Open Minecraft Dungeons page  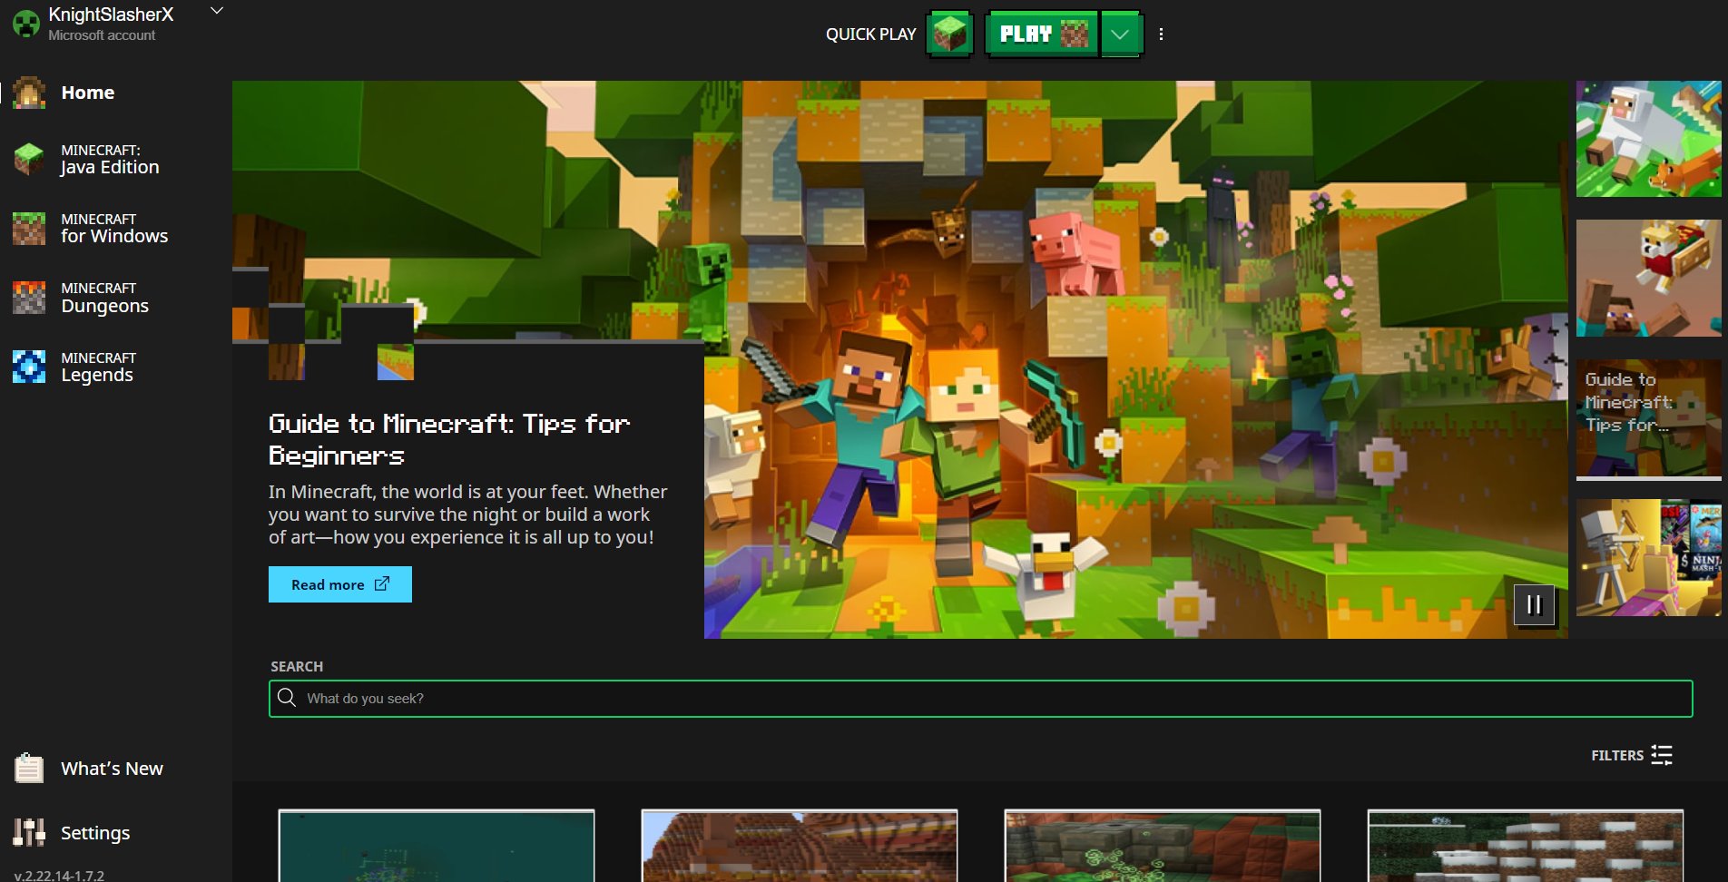point(104,298)
